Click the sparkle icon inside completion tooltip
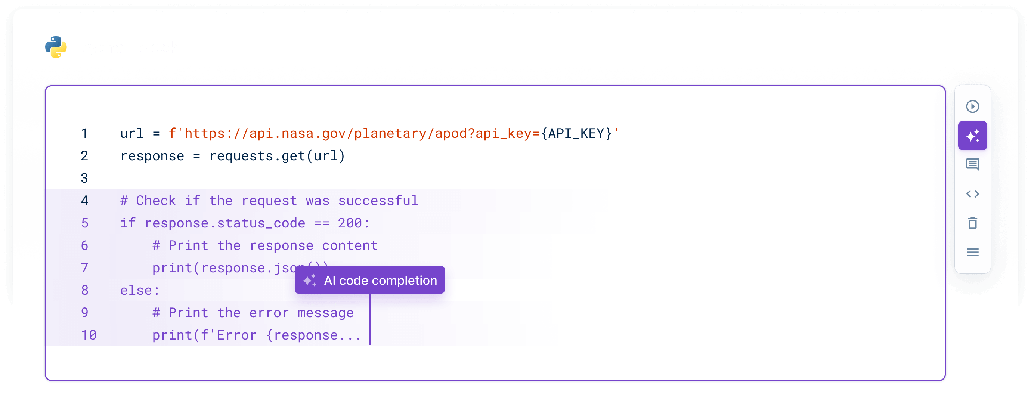 pyautogui.click(x=309, y=280)
